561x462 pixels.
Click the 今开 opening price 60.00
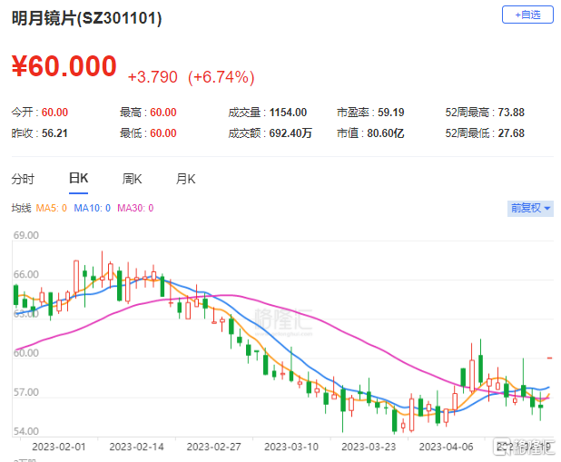(54, 113)
